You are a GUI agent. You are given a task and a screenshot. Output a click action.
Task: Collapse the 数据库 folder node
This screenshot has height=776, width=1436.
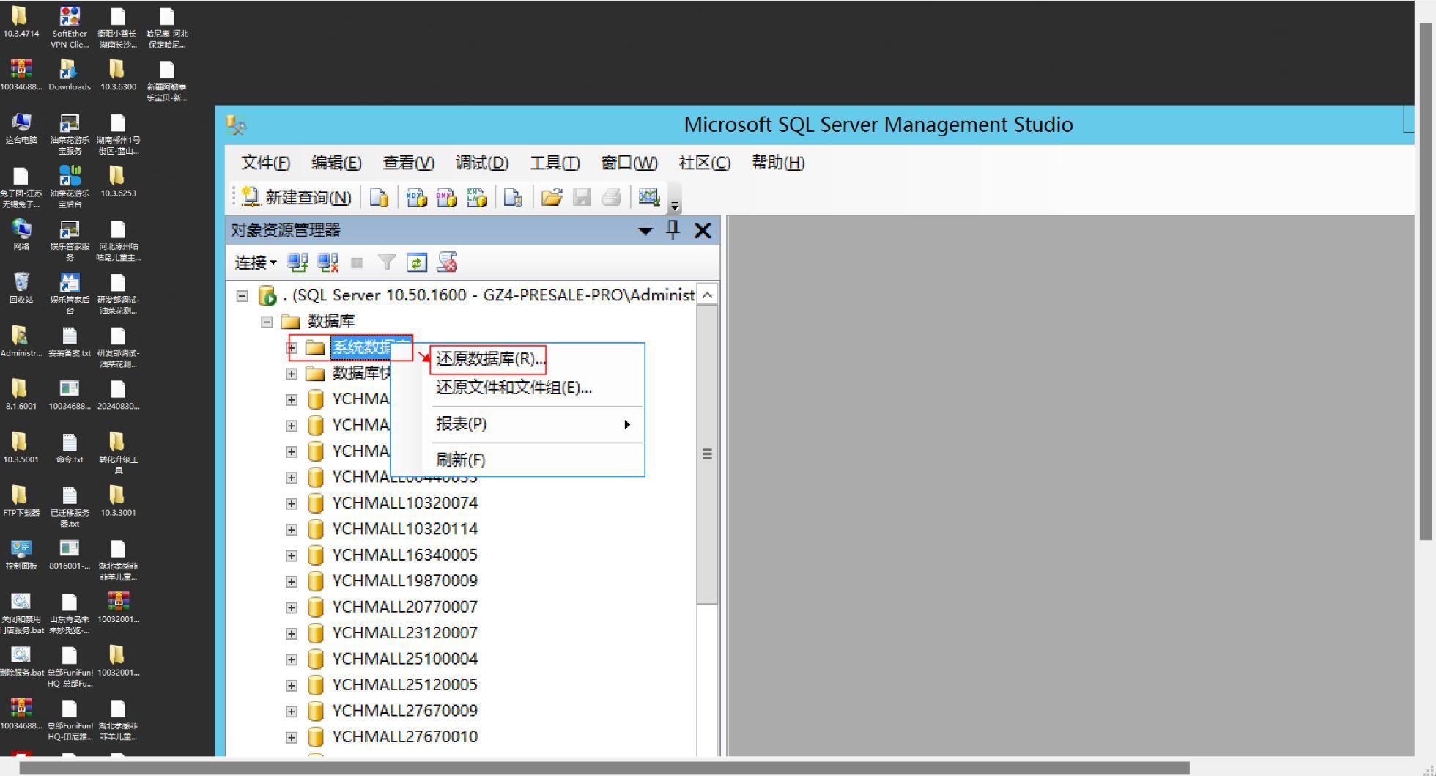click(x=267, y=322)
